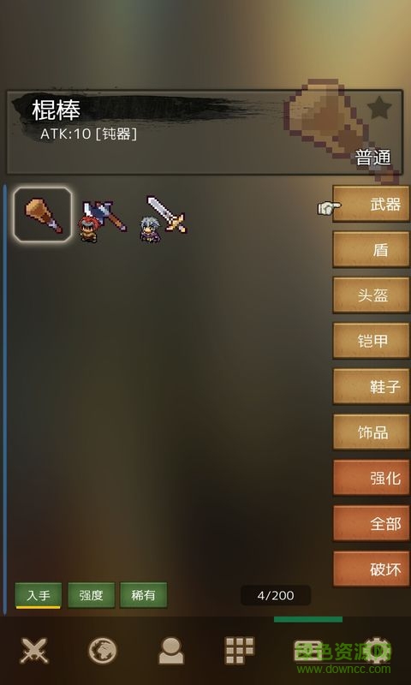Tap the 破坏 destroy button
This screenshot has height=685, width=411.
[x=372, y=569]
